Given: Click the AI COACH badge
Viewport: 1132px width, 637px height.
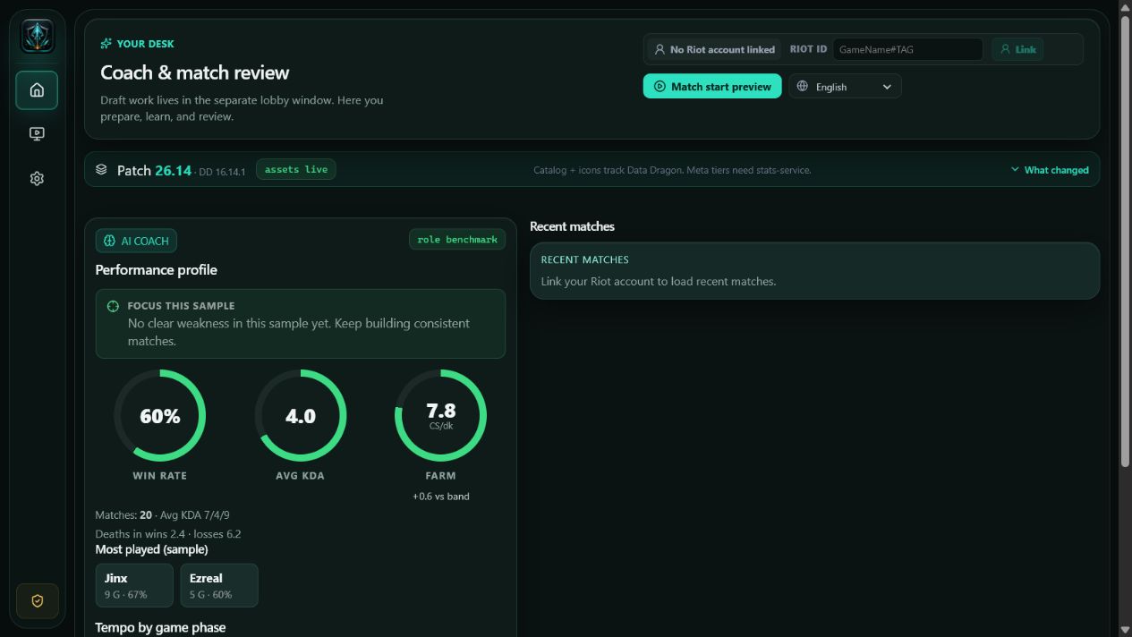Looking at the screenshot, I should [136, 241].
